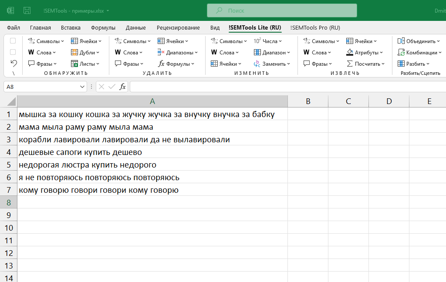Open Слова in ОБНАРУЖИТЬ group
The width and height of the screenshot is (446, 282).
[42, 53]
